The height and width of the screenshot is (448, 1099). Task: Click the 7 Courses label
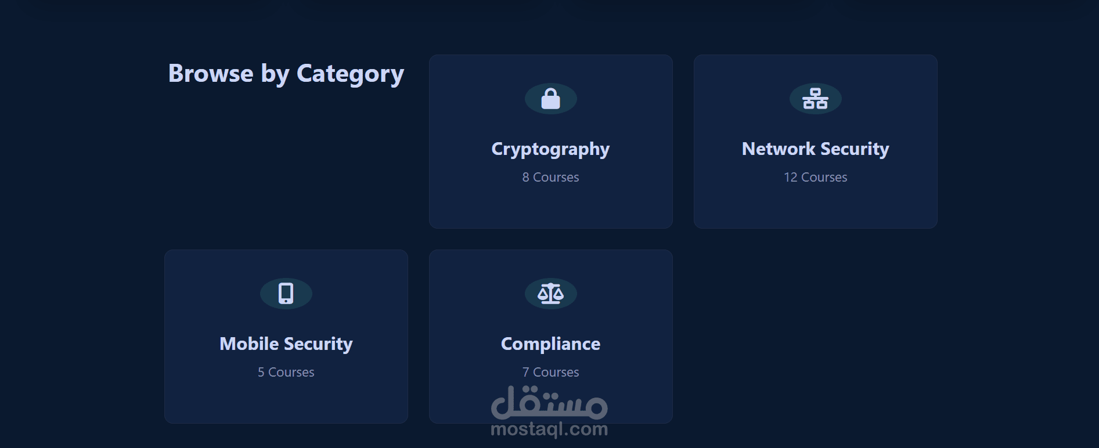click(550, 373)
